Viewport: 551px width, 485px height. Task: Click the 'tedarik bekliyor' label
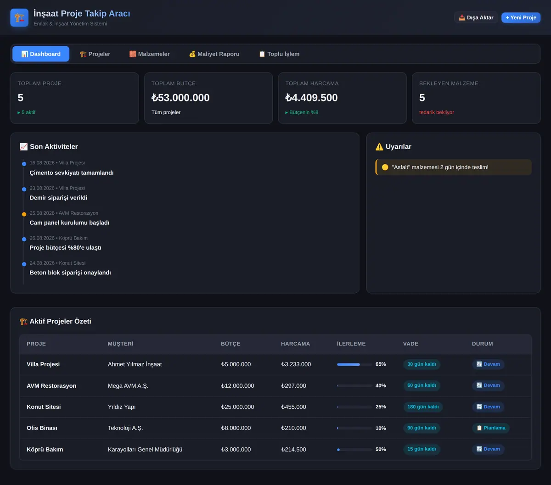[437, 112]
